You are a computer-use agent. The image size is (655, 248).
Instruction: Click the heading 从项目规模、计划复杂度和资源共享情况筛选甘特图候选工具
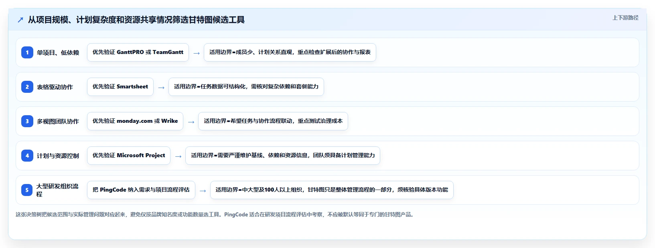(136, 20)
